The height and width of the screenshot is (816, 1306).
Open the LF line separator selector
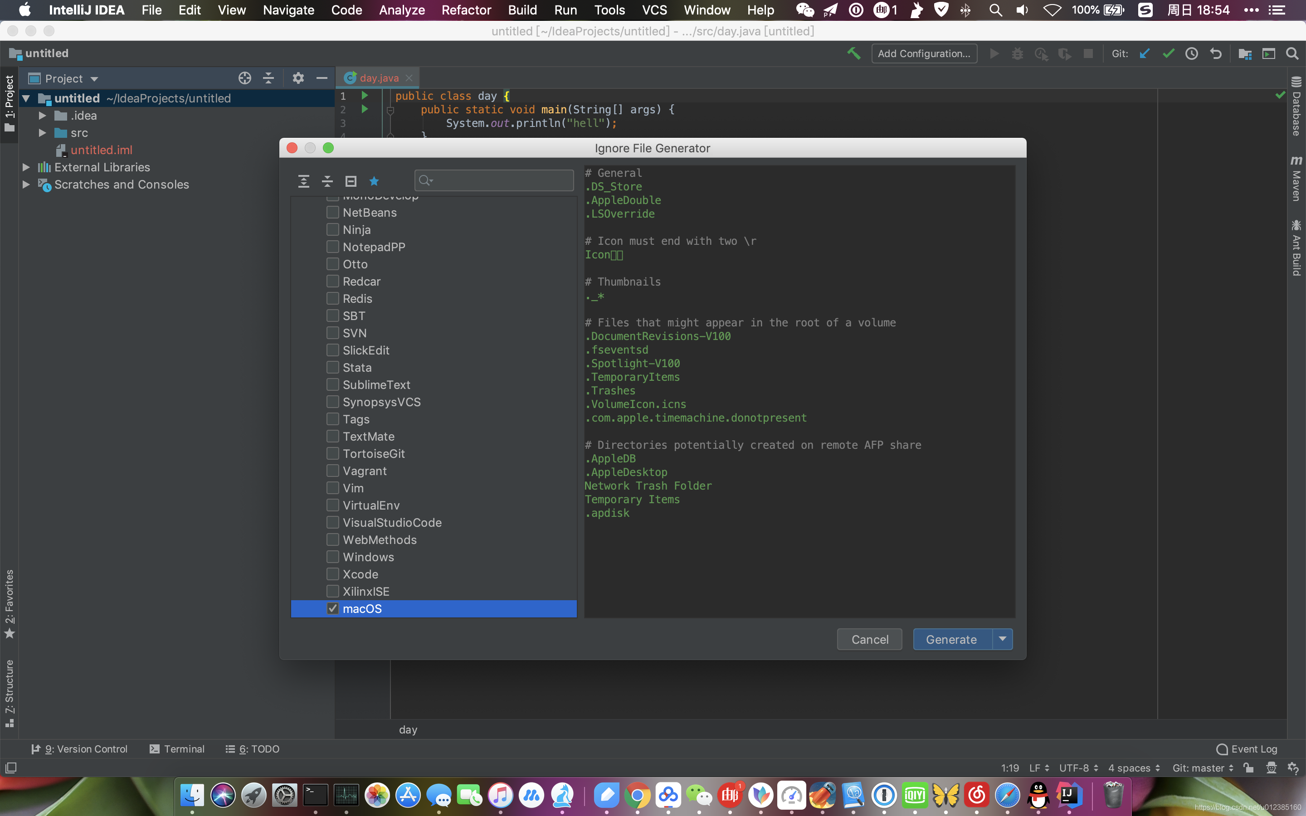(x=1039, y=768)
